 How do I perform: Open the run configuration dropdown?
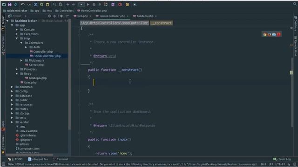81,4
